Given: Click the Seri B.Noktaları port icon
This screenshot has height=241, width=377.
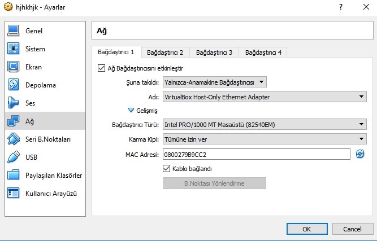Looking at the screenshot, I should 14,139.
